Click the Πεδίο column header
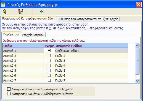Viewport: 143px width, 101px height. pyautogui.click(x=23, y=46)
